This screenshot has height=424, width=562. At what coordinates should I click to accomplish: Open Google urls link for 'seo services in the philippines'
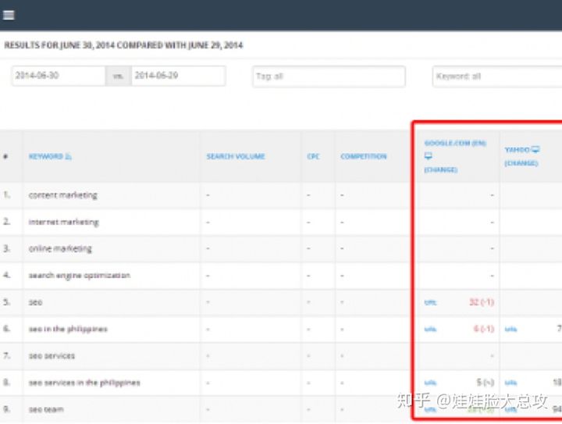click(430, 383)
